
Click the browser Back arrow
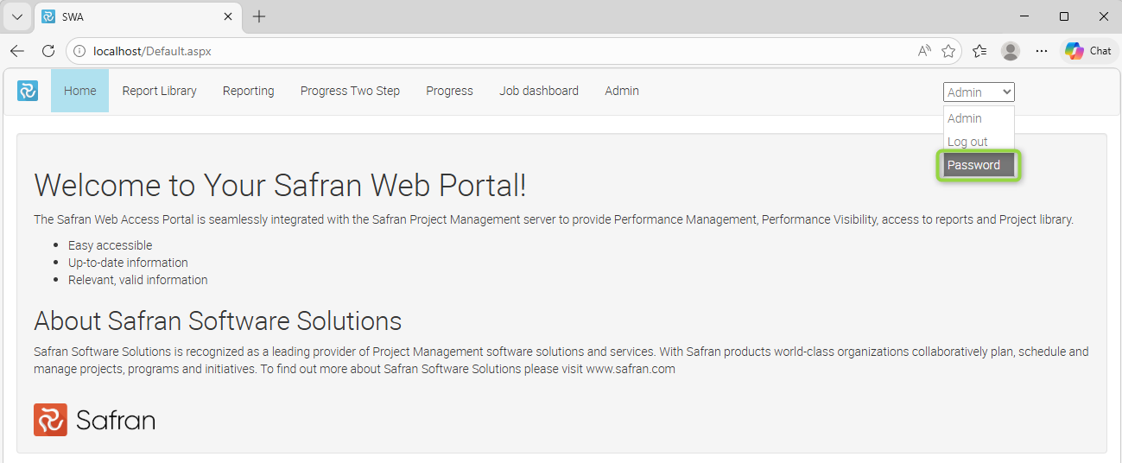17,51
